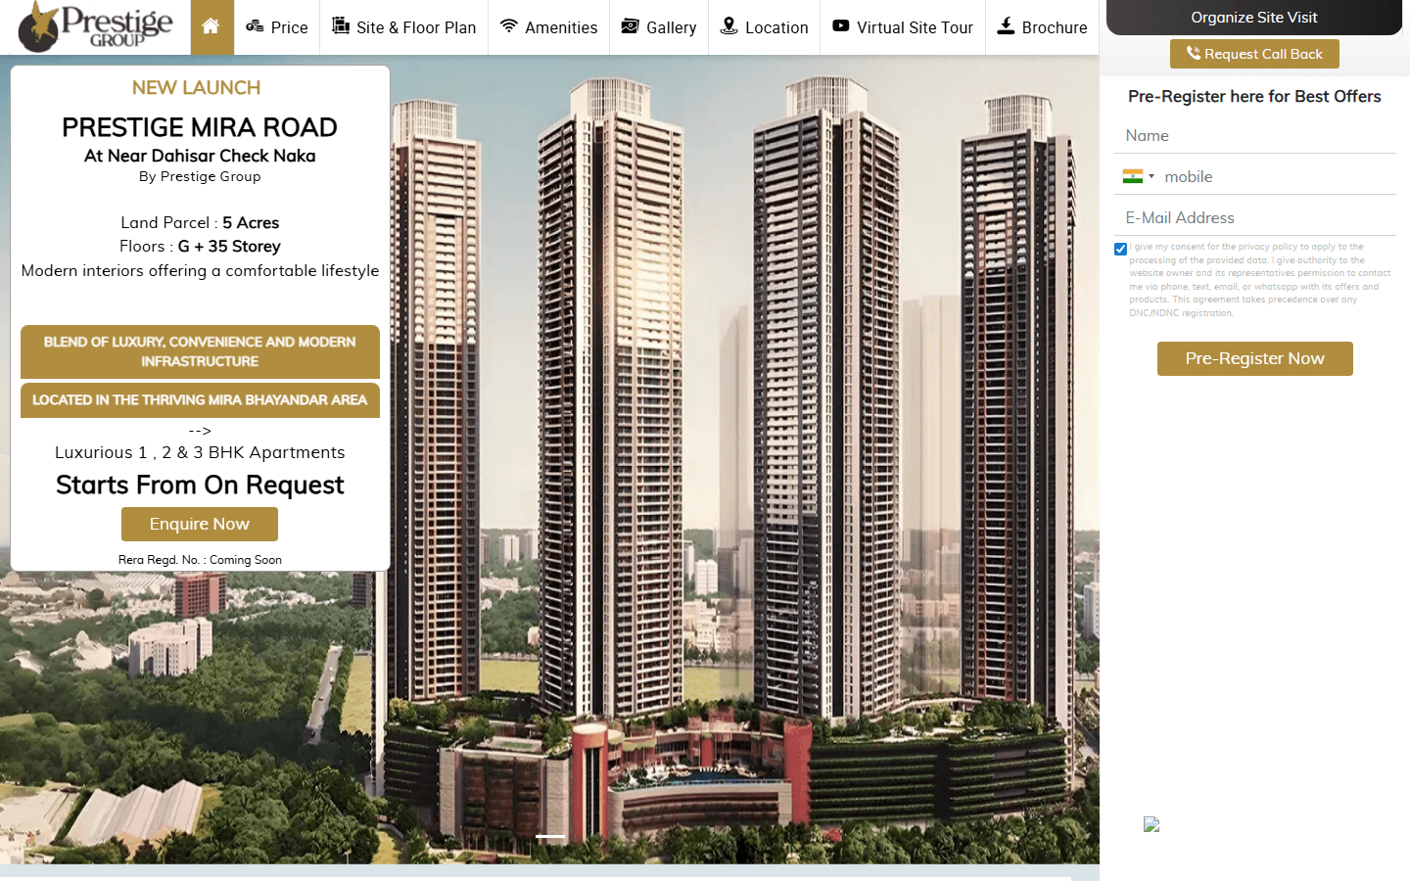
Task: Focus the Name input field
Action: pyautogui.click(x=1254, y=136)
